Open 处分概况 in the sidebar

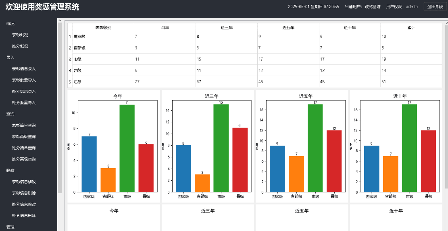[x=20, y=46]
